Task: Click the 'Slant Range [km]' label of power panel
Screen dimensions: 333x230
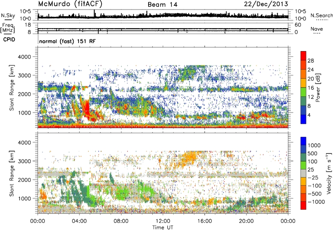Action: click(12, 88)
